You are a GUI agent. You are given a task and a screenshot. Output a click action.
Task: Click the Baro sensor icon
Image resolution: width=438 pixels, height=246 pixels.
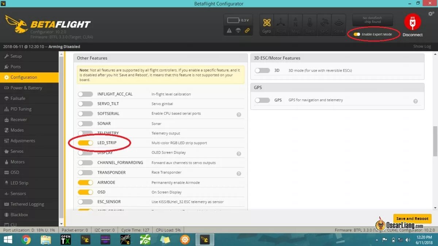pyautogui.click(x=310, y=24)
